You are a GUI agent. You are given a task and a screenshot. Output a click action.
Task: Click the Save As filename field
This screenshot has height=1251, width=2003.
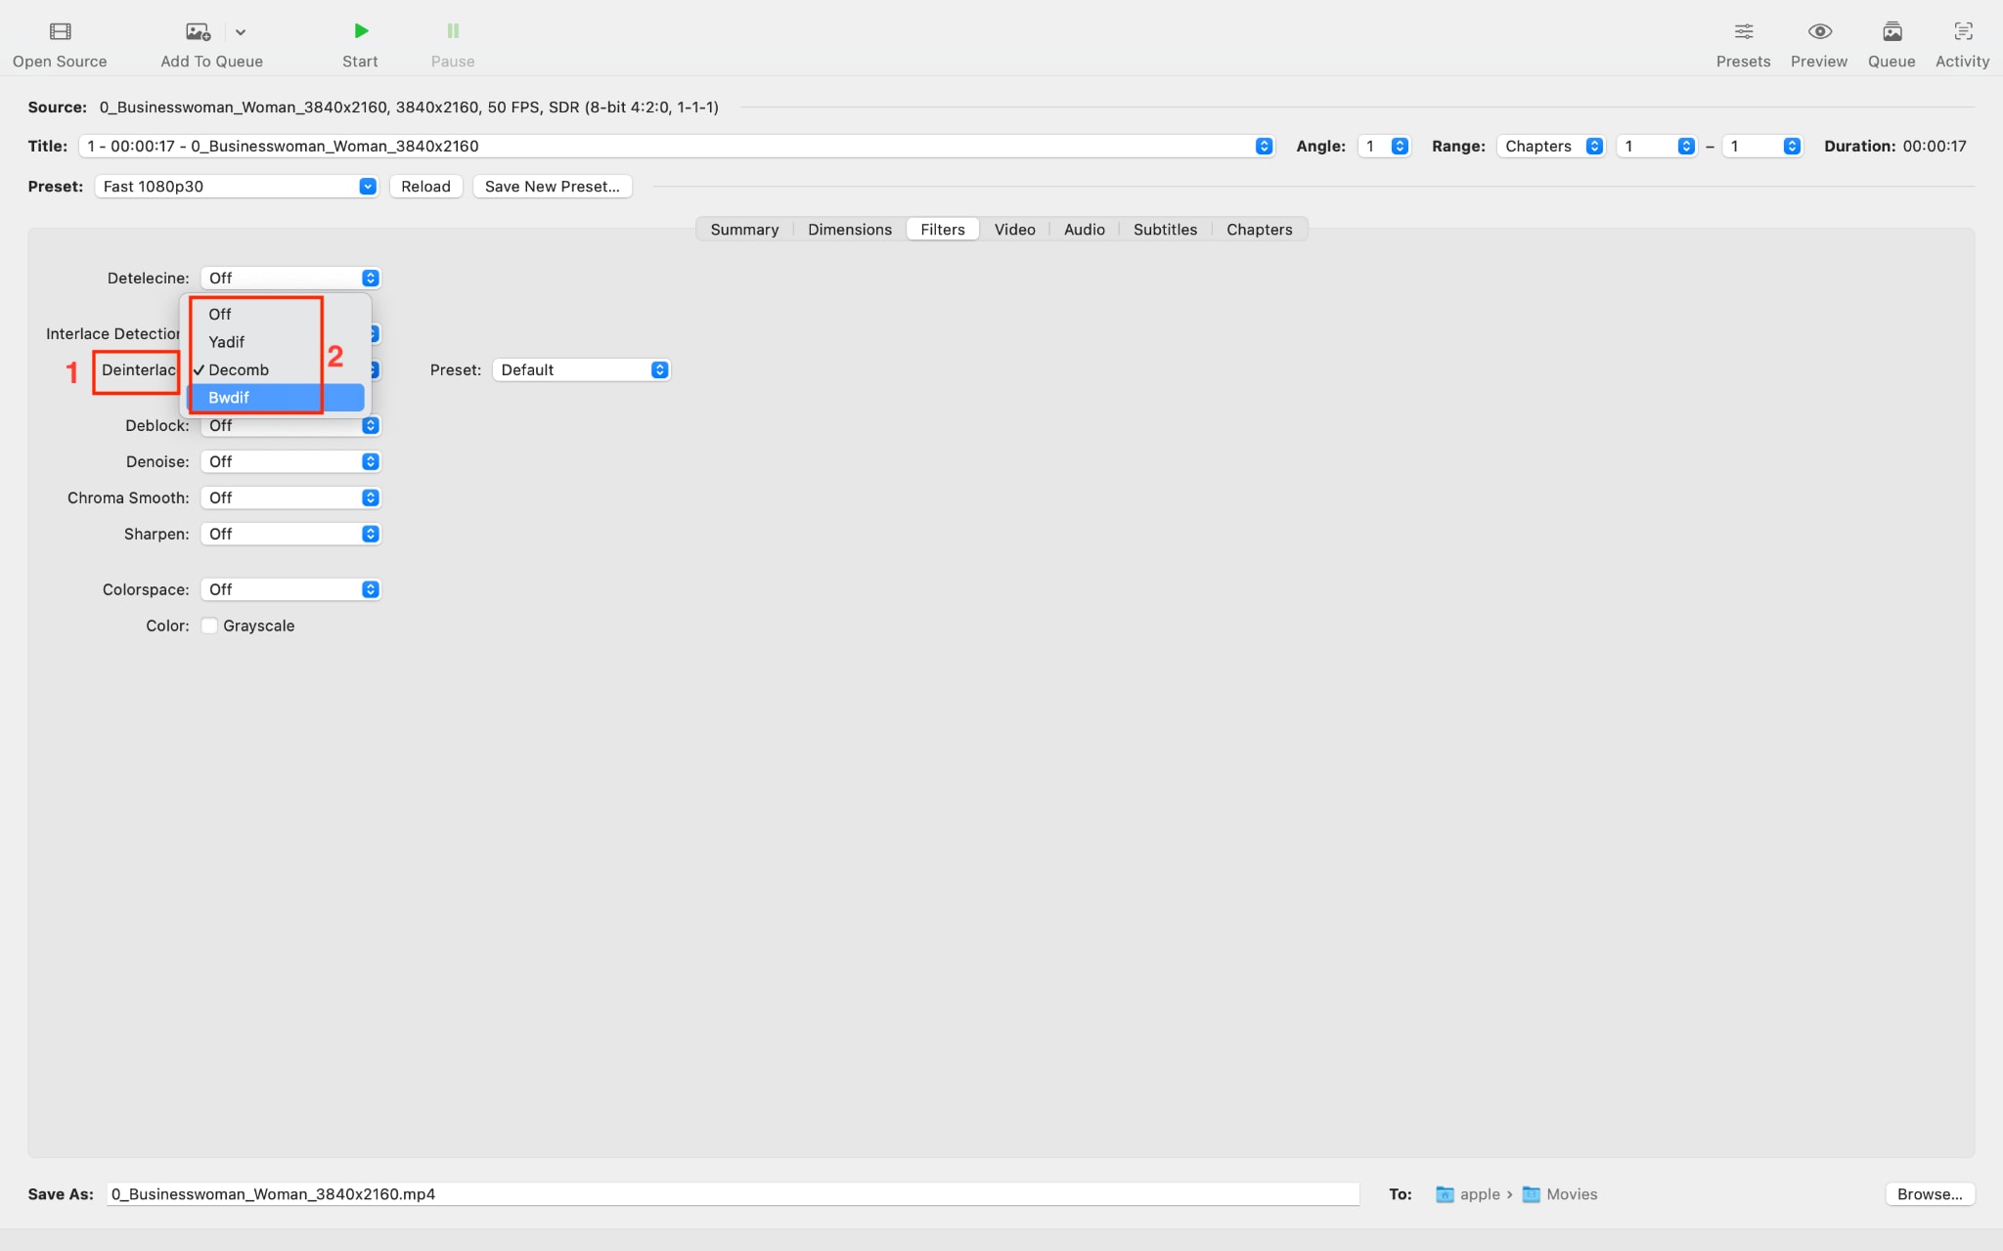click(732, 1194)
